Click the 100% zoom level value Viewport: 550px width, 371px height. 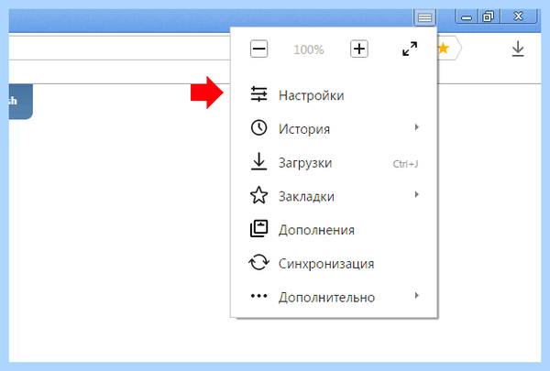click(x=309, y=49)
